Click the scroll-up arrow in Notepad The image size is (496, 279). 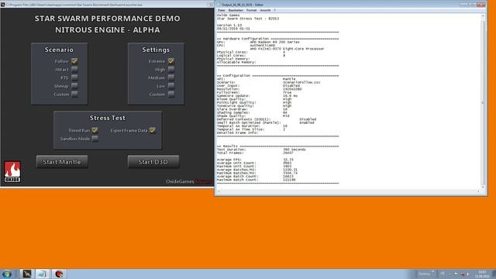coord(483,15)
